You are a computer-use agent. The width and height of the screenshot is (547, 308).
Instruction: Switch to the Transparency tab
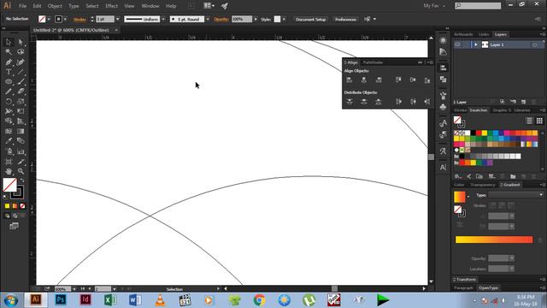pos(483,185)
